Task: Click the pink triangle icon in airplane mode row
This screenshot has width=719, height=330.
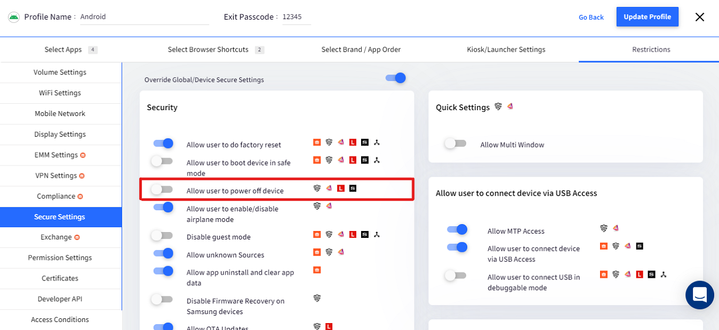Action: point(329,205)
